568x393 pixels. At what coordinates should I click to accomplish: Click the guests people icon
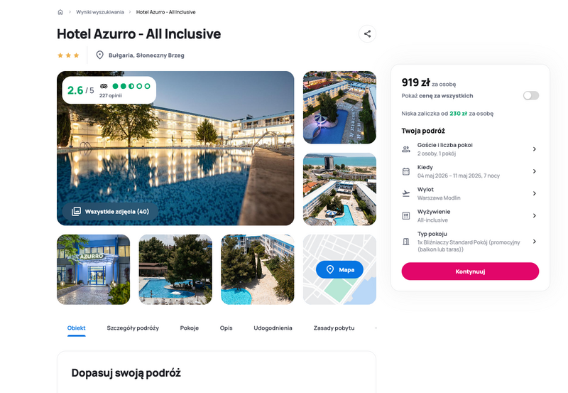[x=406, y=149]
